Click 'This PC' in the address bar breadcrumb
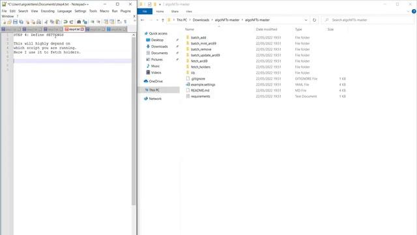 (182, 20)
